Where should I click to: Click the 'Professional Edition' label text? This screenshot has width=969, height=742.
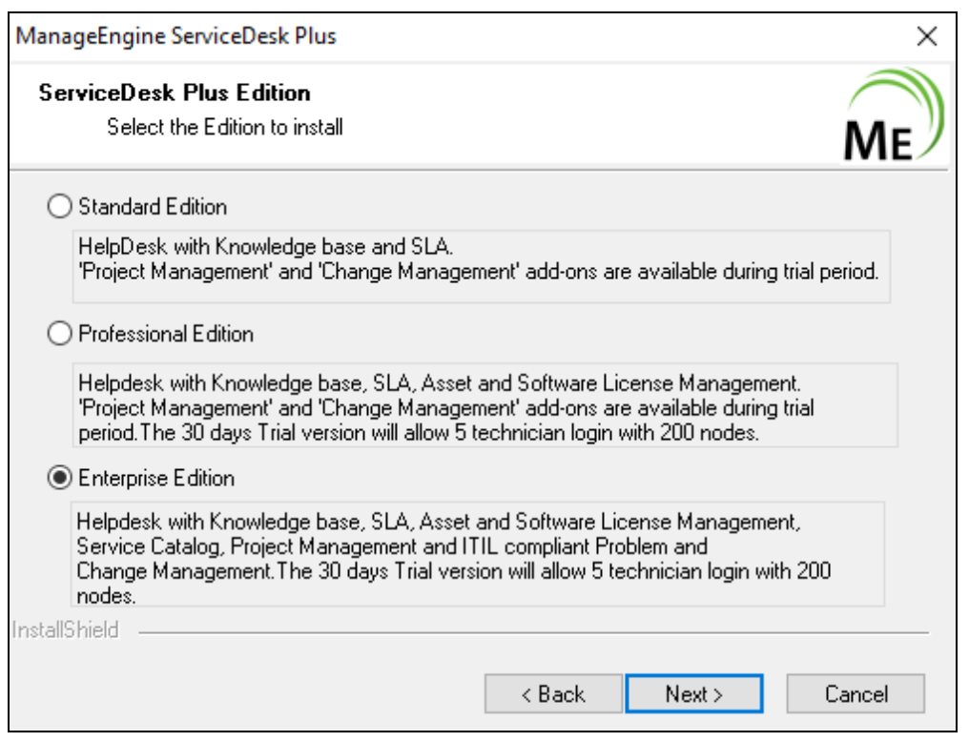166,335
